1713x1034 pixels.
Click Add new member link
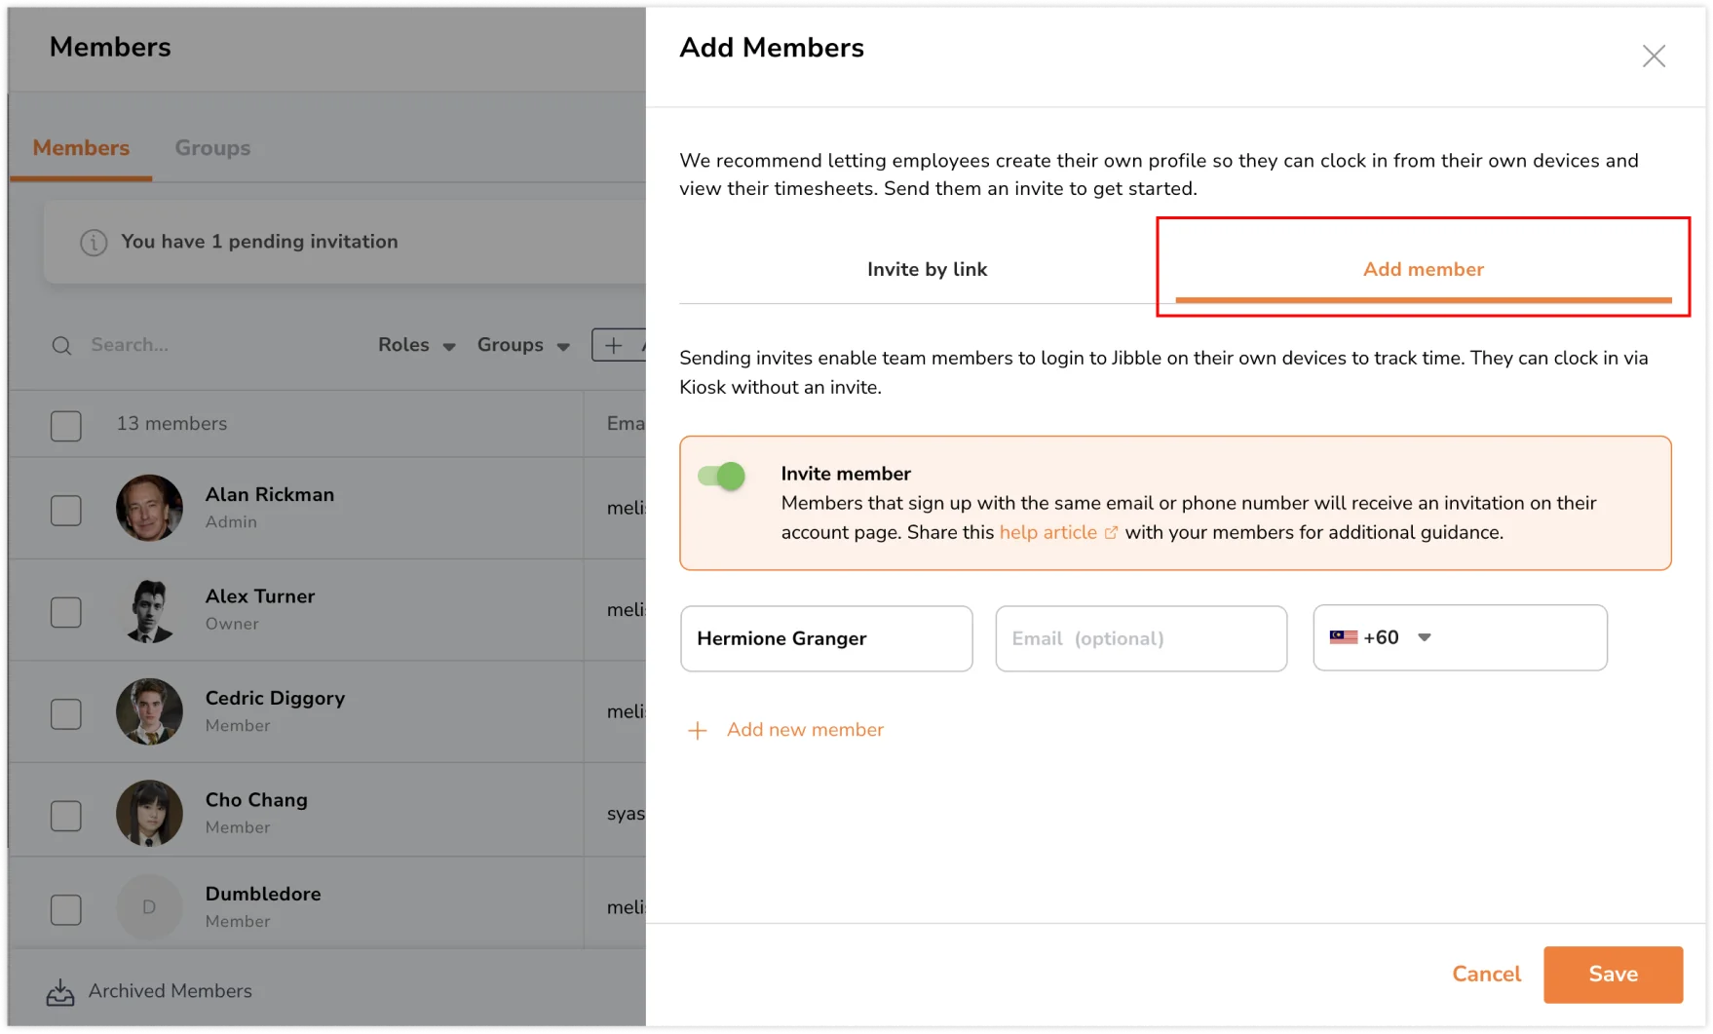(x=805, y=730)
